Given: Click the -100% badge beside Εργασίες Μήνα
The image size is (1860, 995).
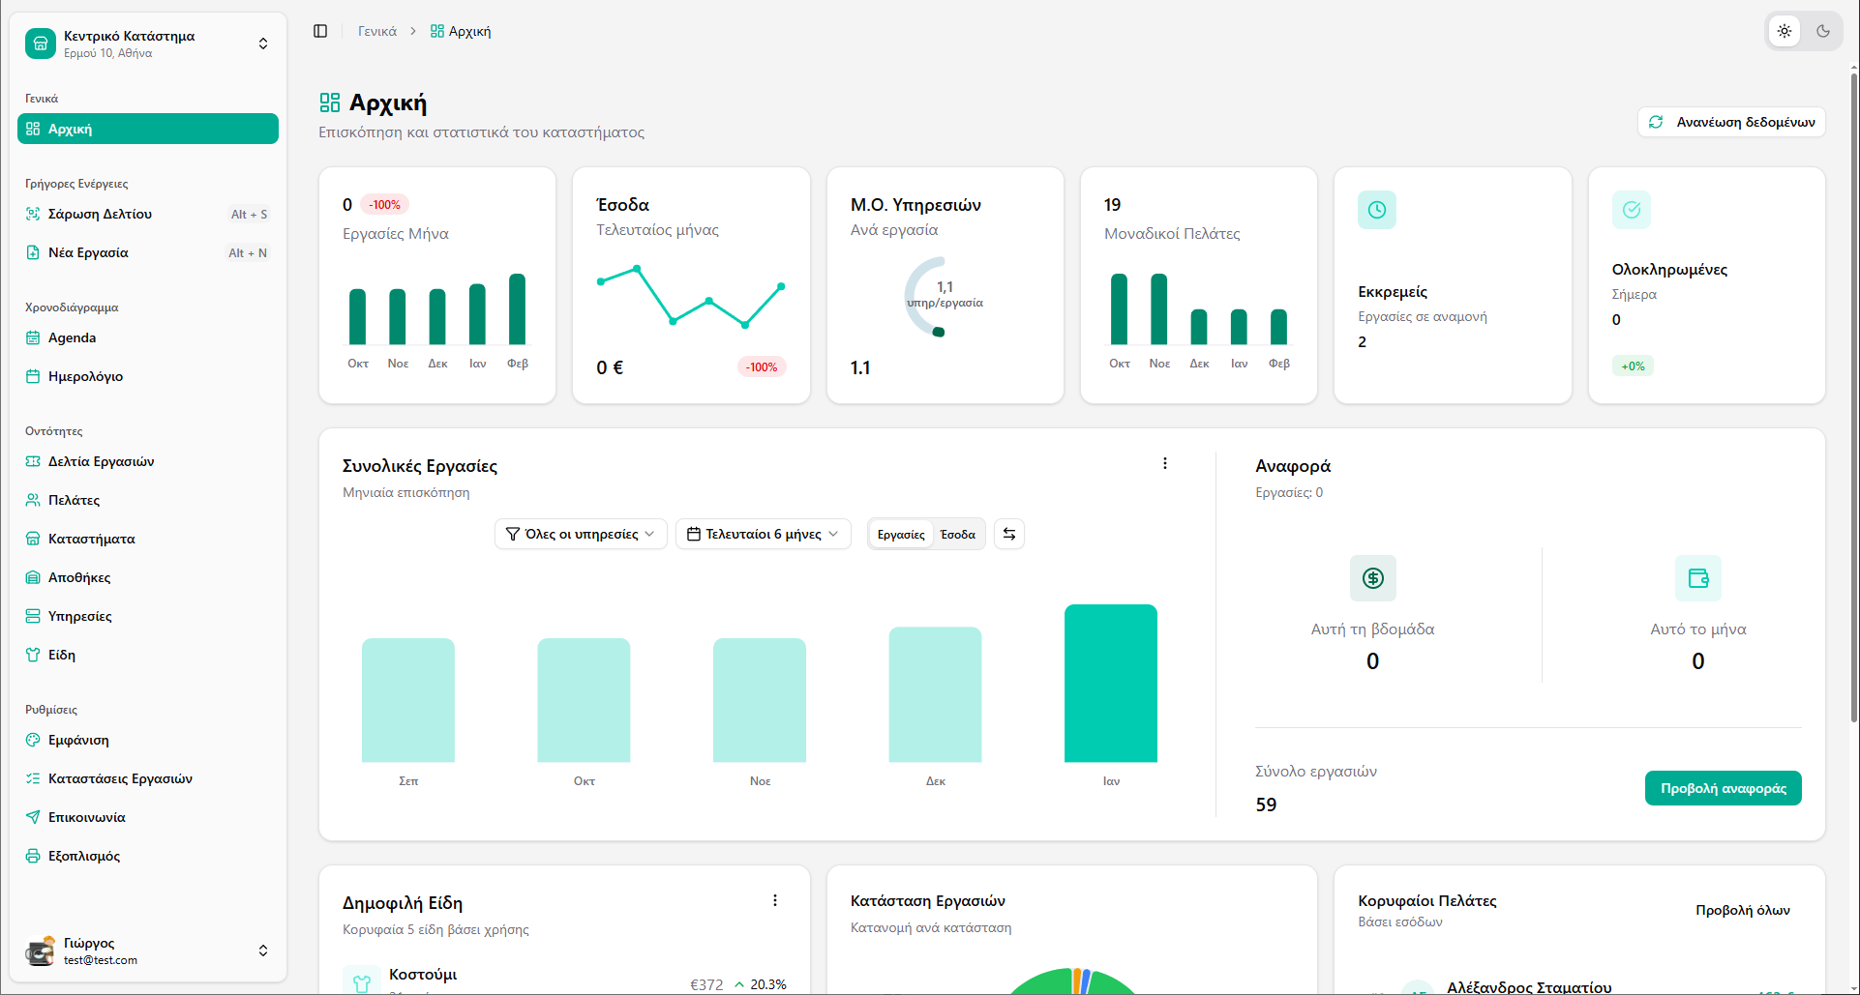Looking at the screenshot, I should [x=384, y=205].
